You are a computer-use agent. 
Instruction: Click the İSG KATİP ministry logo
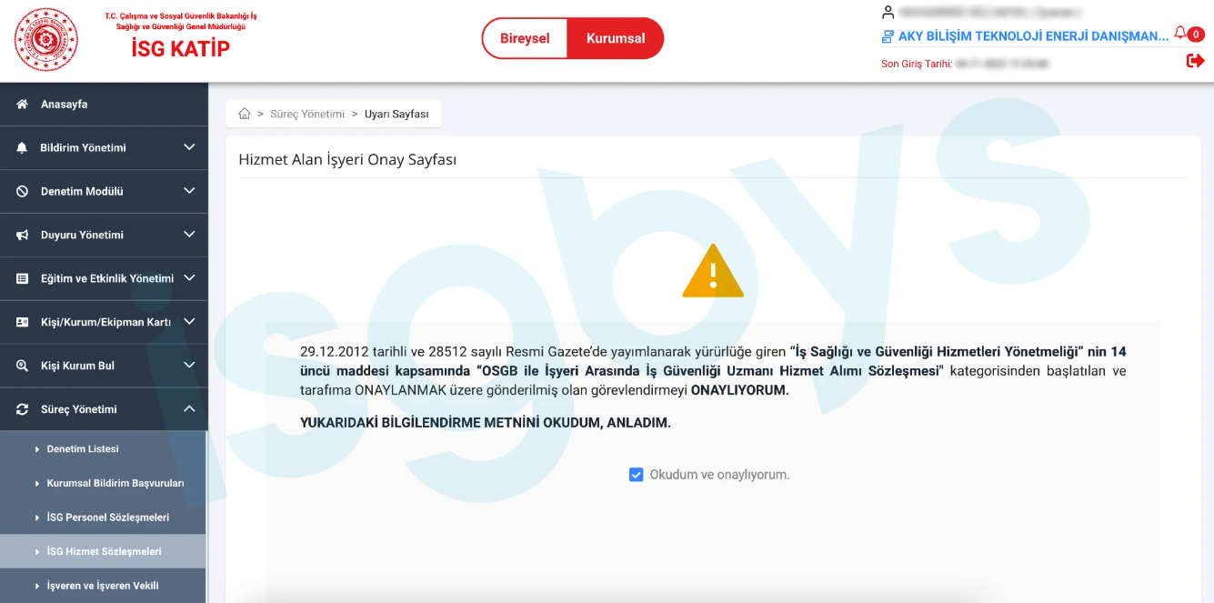pos(46,40)
